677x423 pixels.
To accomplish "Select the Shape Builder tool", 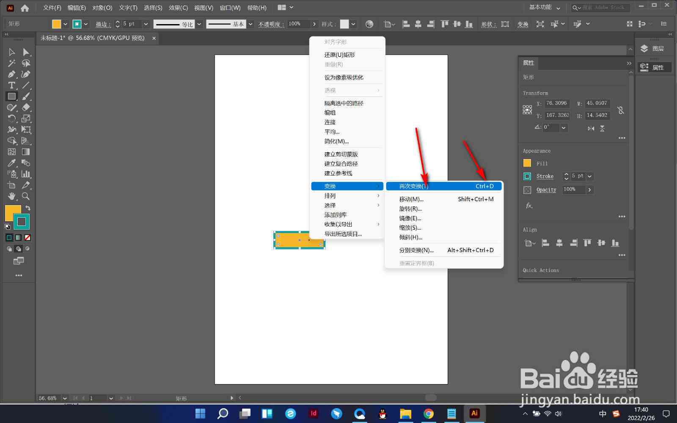I will point(12,140).
